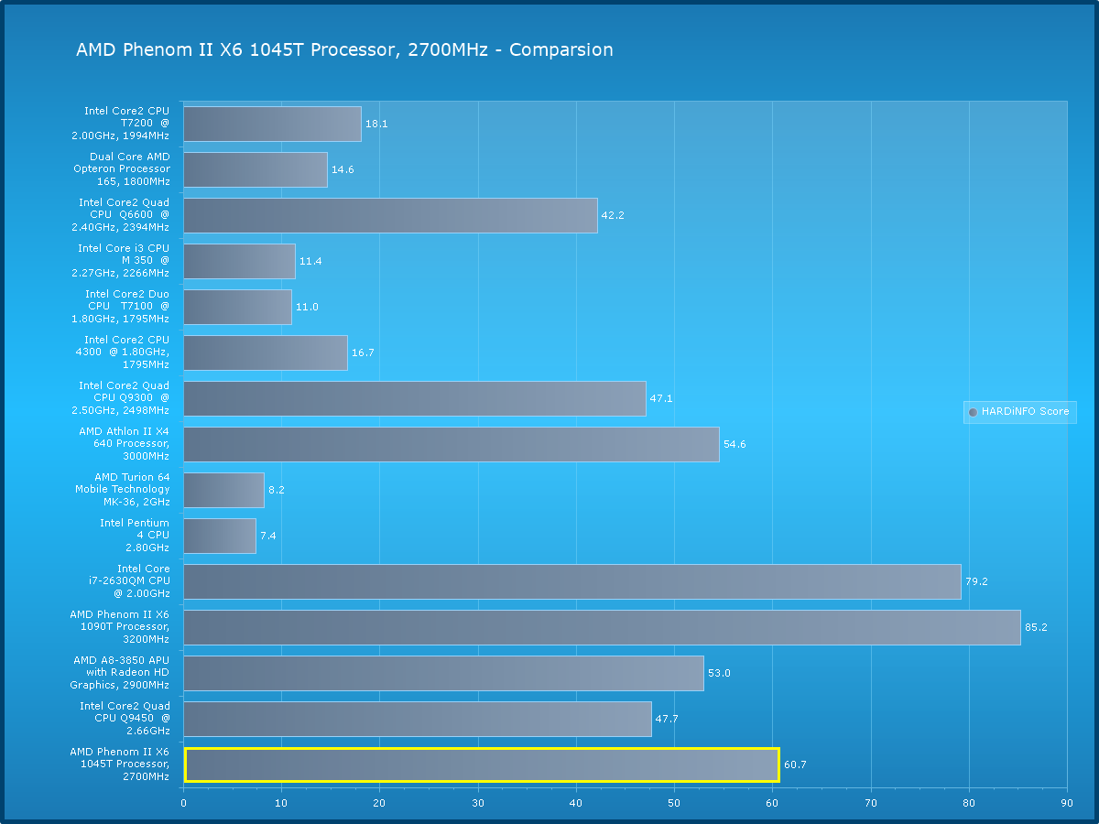Click the score value "85.2"
The image size is (1099, 824).
point(1036,627)
